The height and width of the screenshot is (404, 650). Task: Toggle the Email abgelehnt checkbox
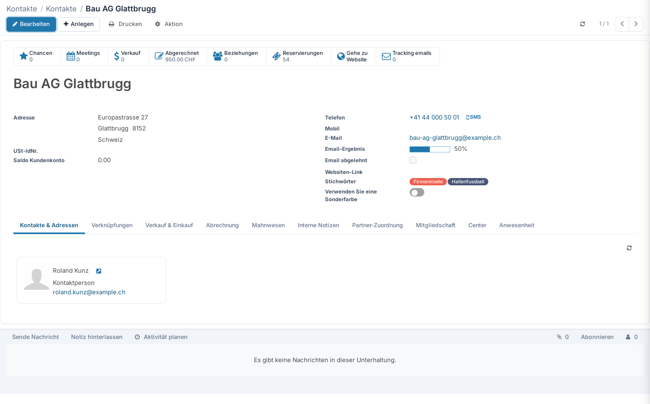[x=413, y=160]
